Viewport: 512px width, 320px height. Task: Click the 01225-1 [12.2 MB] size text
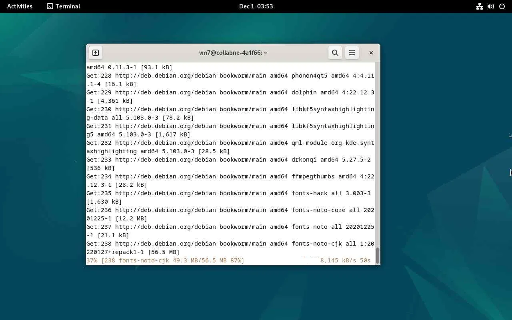117,218
